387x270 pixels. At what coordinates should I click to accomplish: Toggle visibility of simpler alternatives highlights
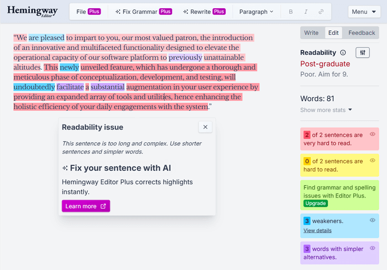[x=373, y=248]
